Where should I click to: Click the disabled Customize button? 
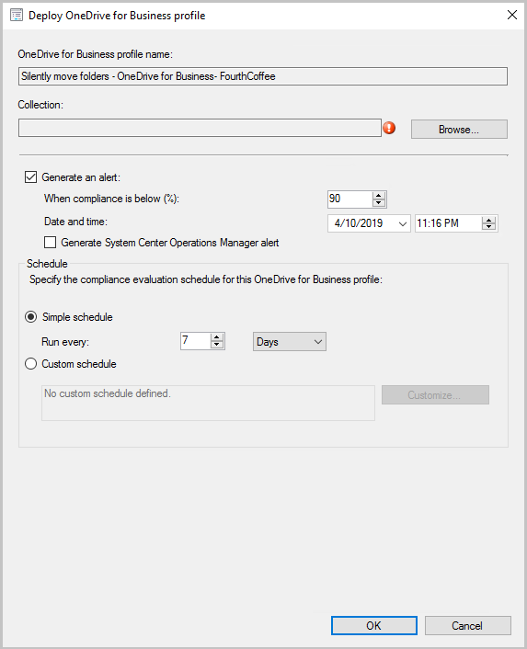click(x=435, y=395)
